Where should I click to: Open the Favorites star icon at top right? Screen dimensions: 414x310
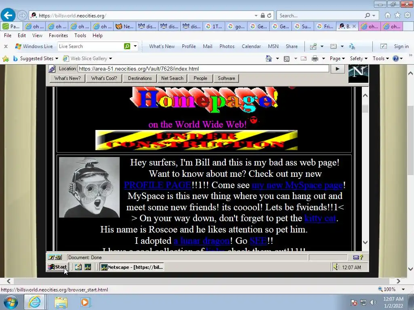pyautogui.click(x=398, y=15)
